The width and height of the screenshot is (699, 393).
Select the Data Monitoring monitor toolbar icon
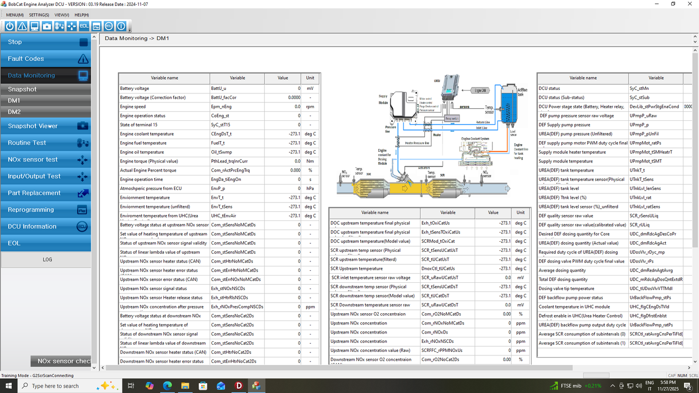pos(34,26)
